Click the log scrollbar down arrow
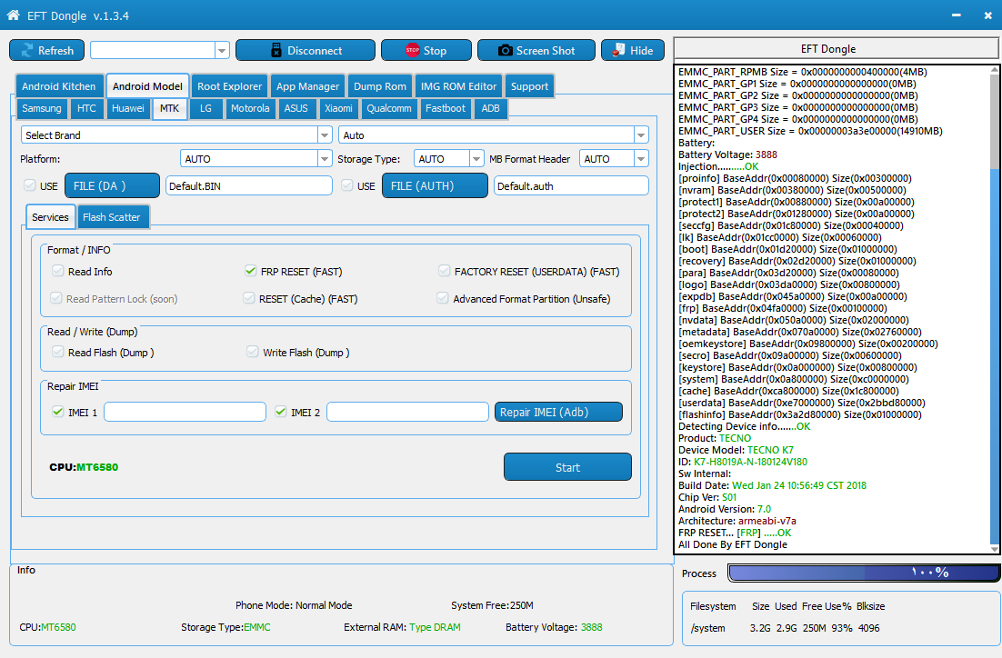1002x658 pixels. tap(995, 549)
